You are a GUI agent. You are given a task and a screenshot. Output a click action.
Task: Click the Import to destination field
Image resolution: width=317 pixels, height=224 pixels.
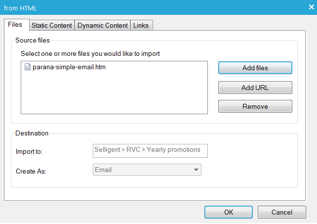point(150,150)
